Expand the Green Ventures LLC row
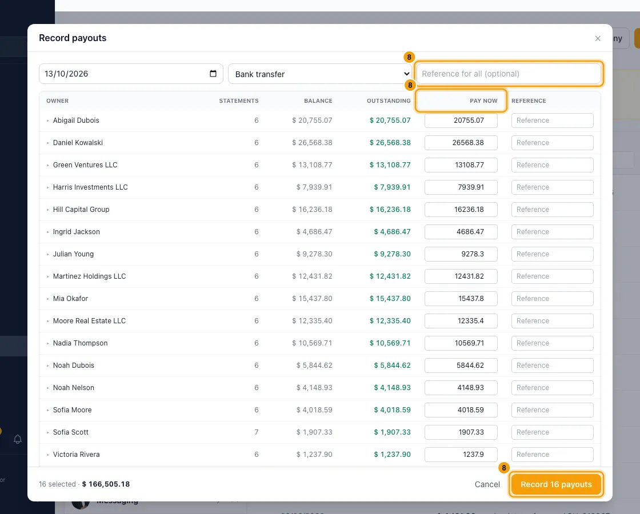The image size is (640, 514). (x=48, y=165)
